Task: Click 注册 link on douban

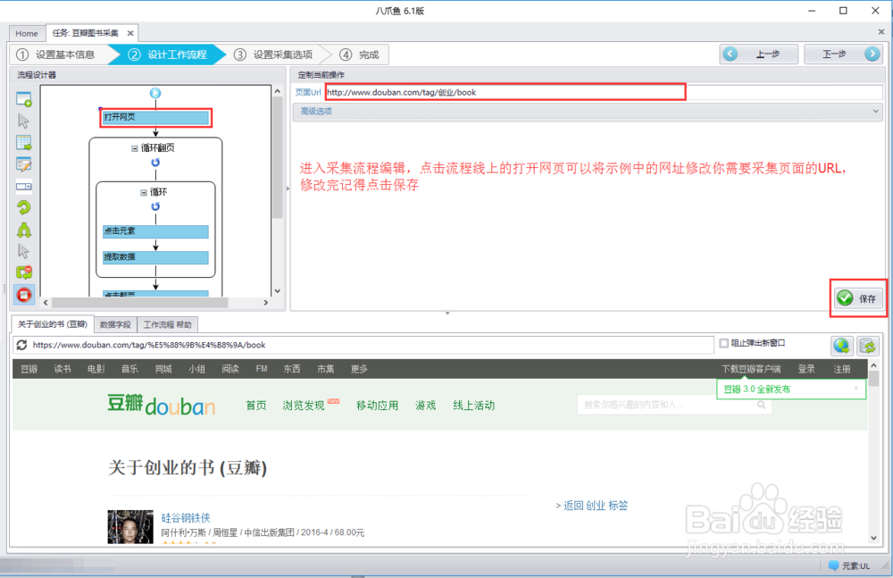Action: [x=842, y=369]
